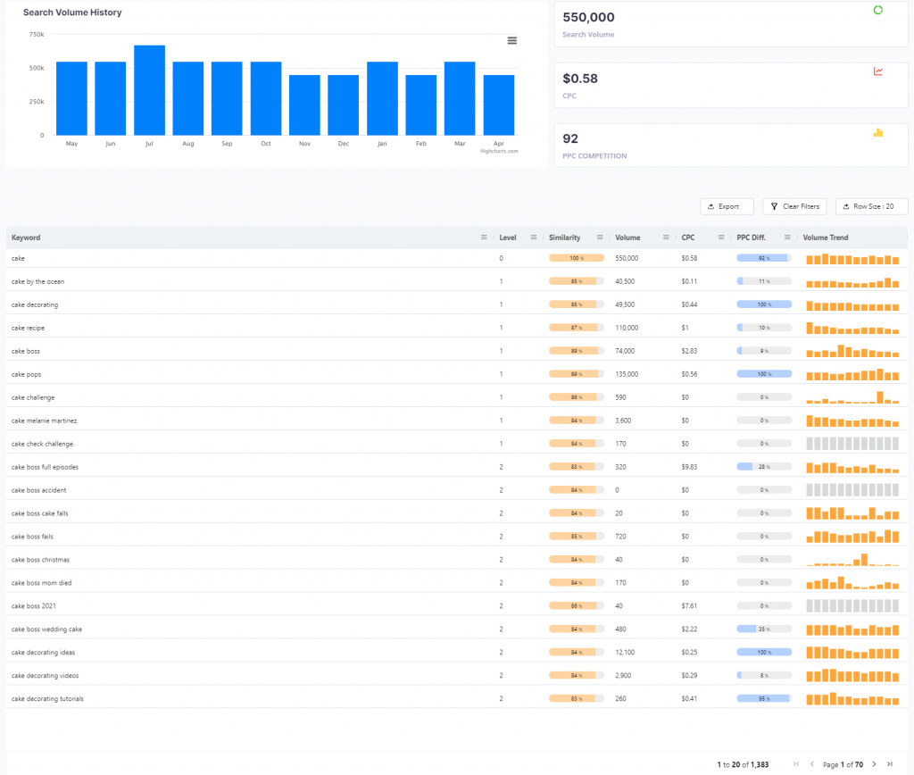Click the Page 1 of 70 indicator
914x775 pixels.
[x=843, y=764]
